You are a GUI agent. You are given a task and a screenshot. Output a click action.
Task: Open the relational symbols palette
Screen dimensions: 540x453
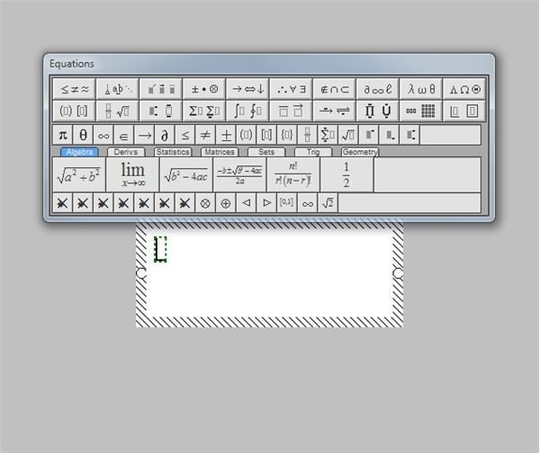tap(75, 89)
